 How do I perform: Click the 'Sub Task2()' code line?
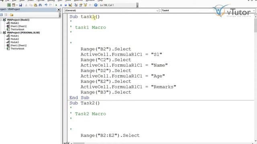point(85,103)
